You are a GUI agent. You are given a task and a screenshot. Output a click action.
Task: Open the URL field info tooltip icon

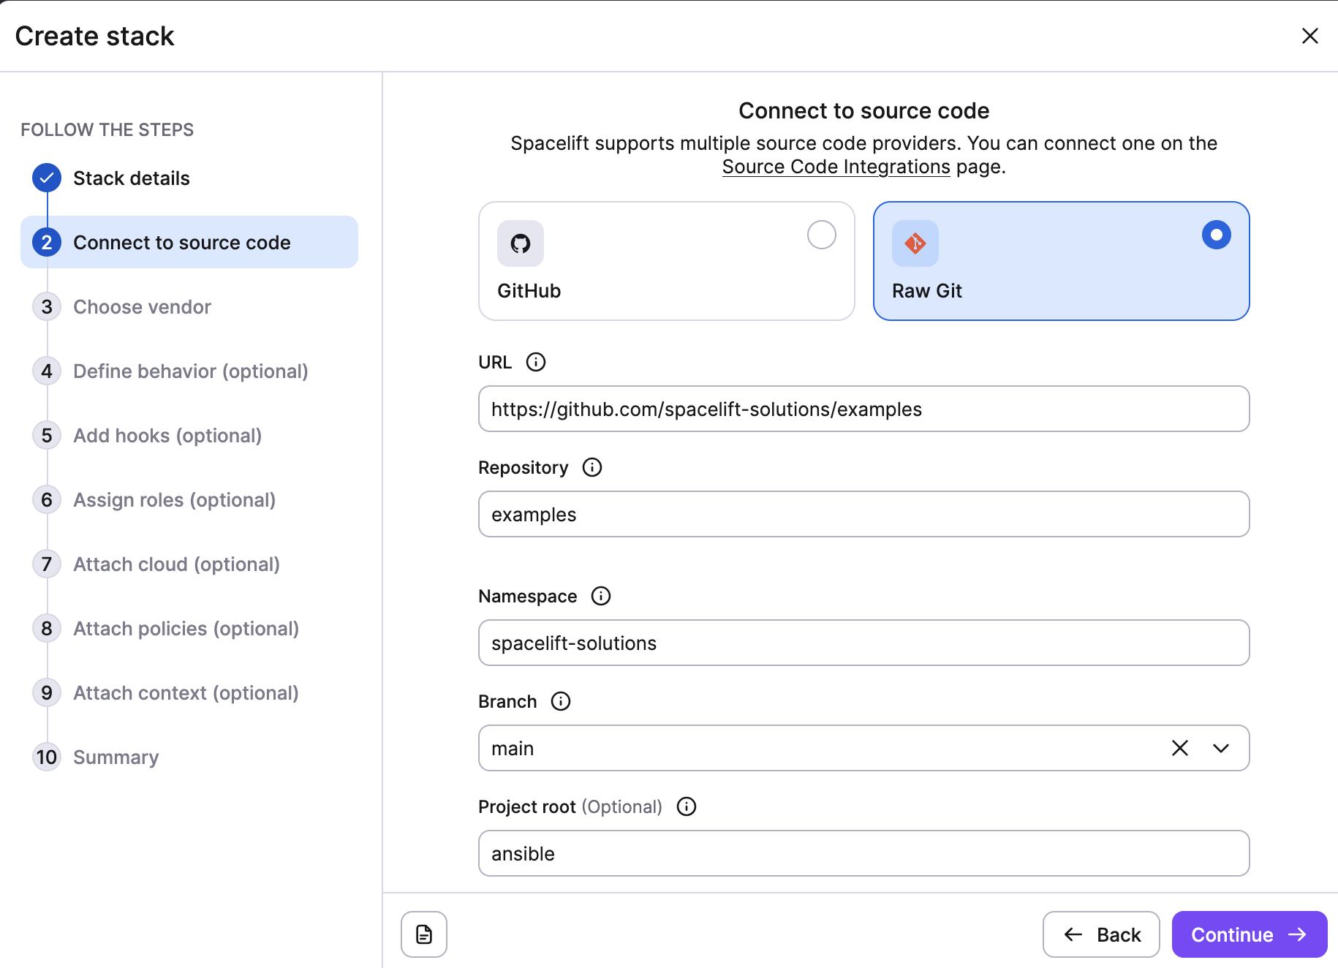[x=536, y=362]
